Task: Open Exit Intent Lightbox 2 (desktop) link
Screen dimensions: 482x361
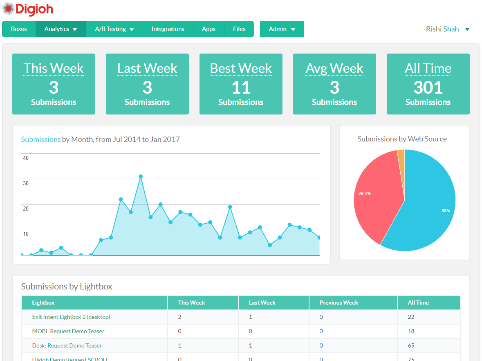Action: coord(71,317)
